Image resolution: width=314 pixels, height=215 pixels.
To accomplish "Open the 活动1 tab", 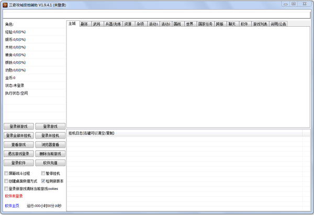I will (x=153, y=24).
